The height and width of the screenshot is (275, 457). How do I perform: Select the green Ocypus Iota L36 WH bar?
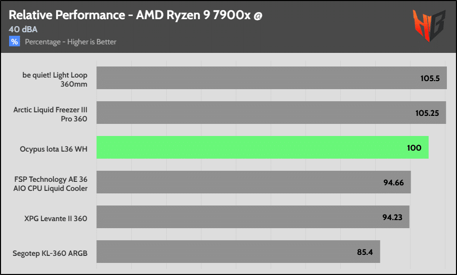coord(262,148)
